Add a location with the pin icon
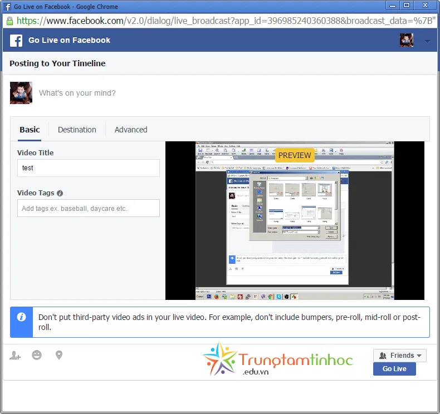440x414 pixels. tap(59, 355)
